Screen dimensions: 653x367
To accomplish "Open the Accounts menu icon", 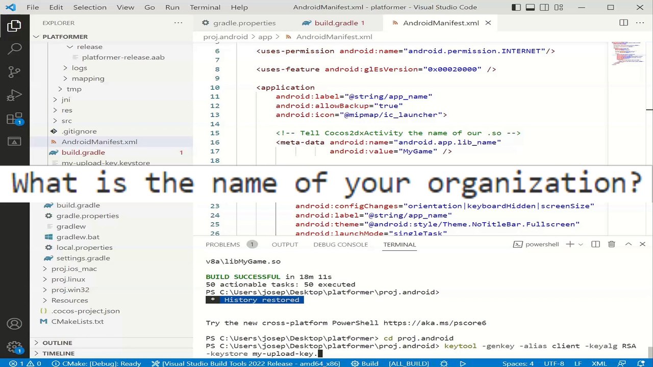I will point(14,324).
